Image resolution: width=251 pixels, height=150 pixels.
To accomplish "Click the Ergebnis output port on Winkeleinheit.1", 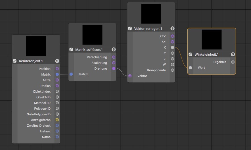I will 233,62.
